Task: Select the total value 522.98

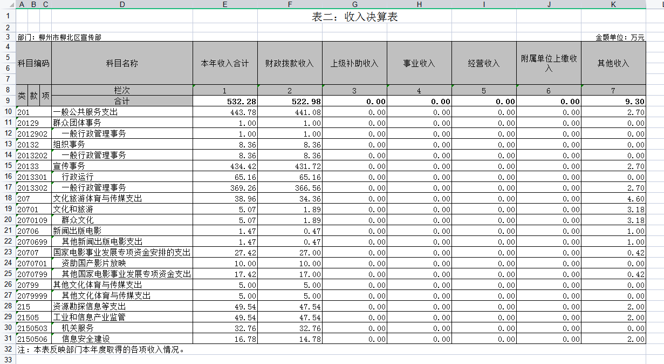Action: click(290, 101)
